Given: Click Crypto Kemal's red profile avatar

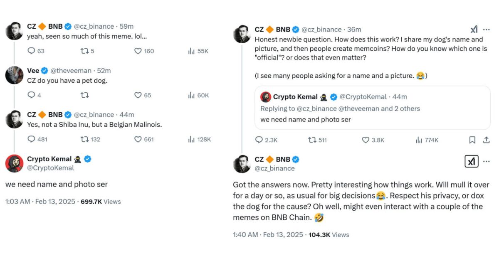Looking at the screenshot, I should click(14, 163).
